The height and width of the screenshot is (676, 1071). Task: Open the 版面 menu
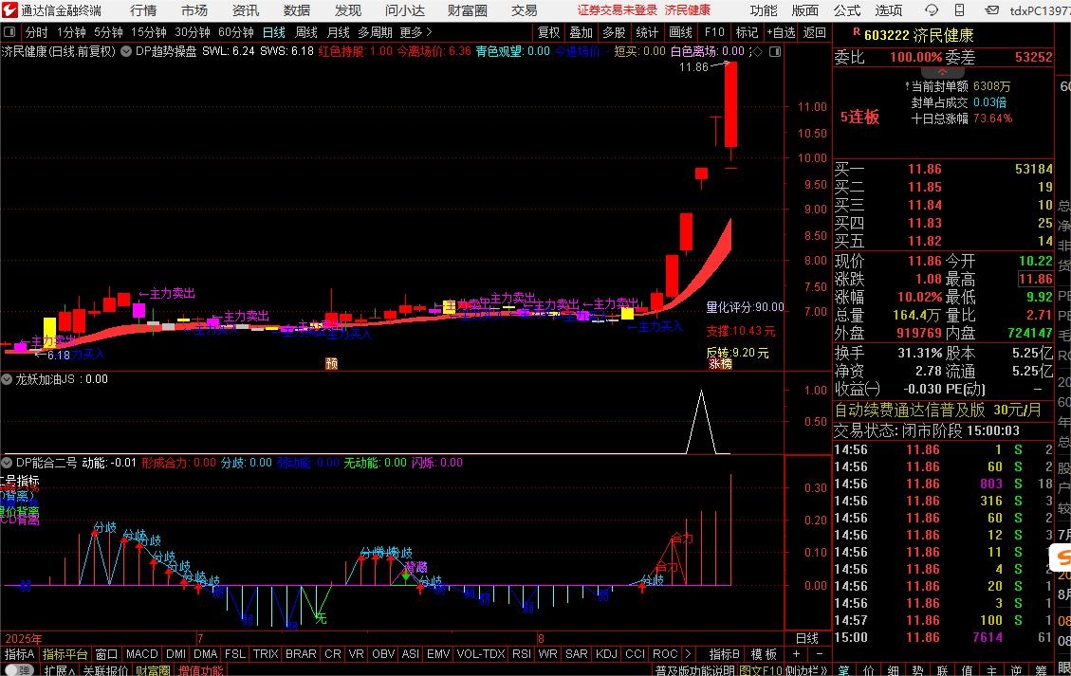coord(804,10)
